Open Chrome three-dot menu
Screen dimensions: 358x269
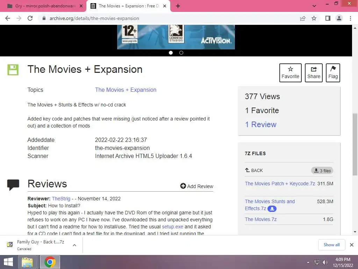[x=350, y=18]
